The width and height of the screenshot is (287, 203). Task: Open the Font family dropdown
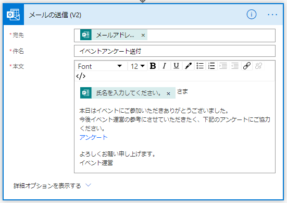point(101,66)
